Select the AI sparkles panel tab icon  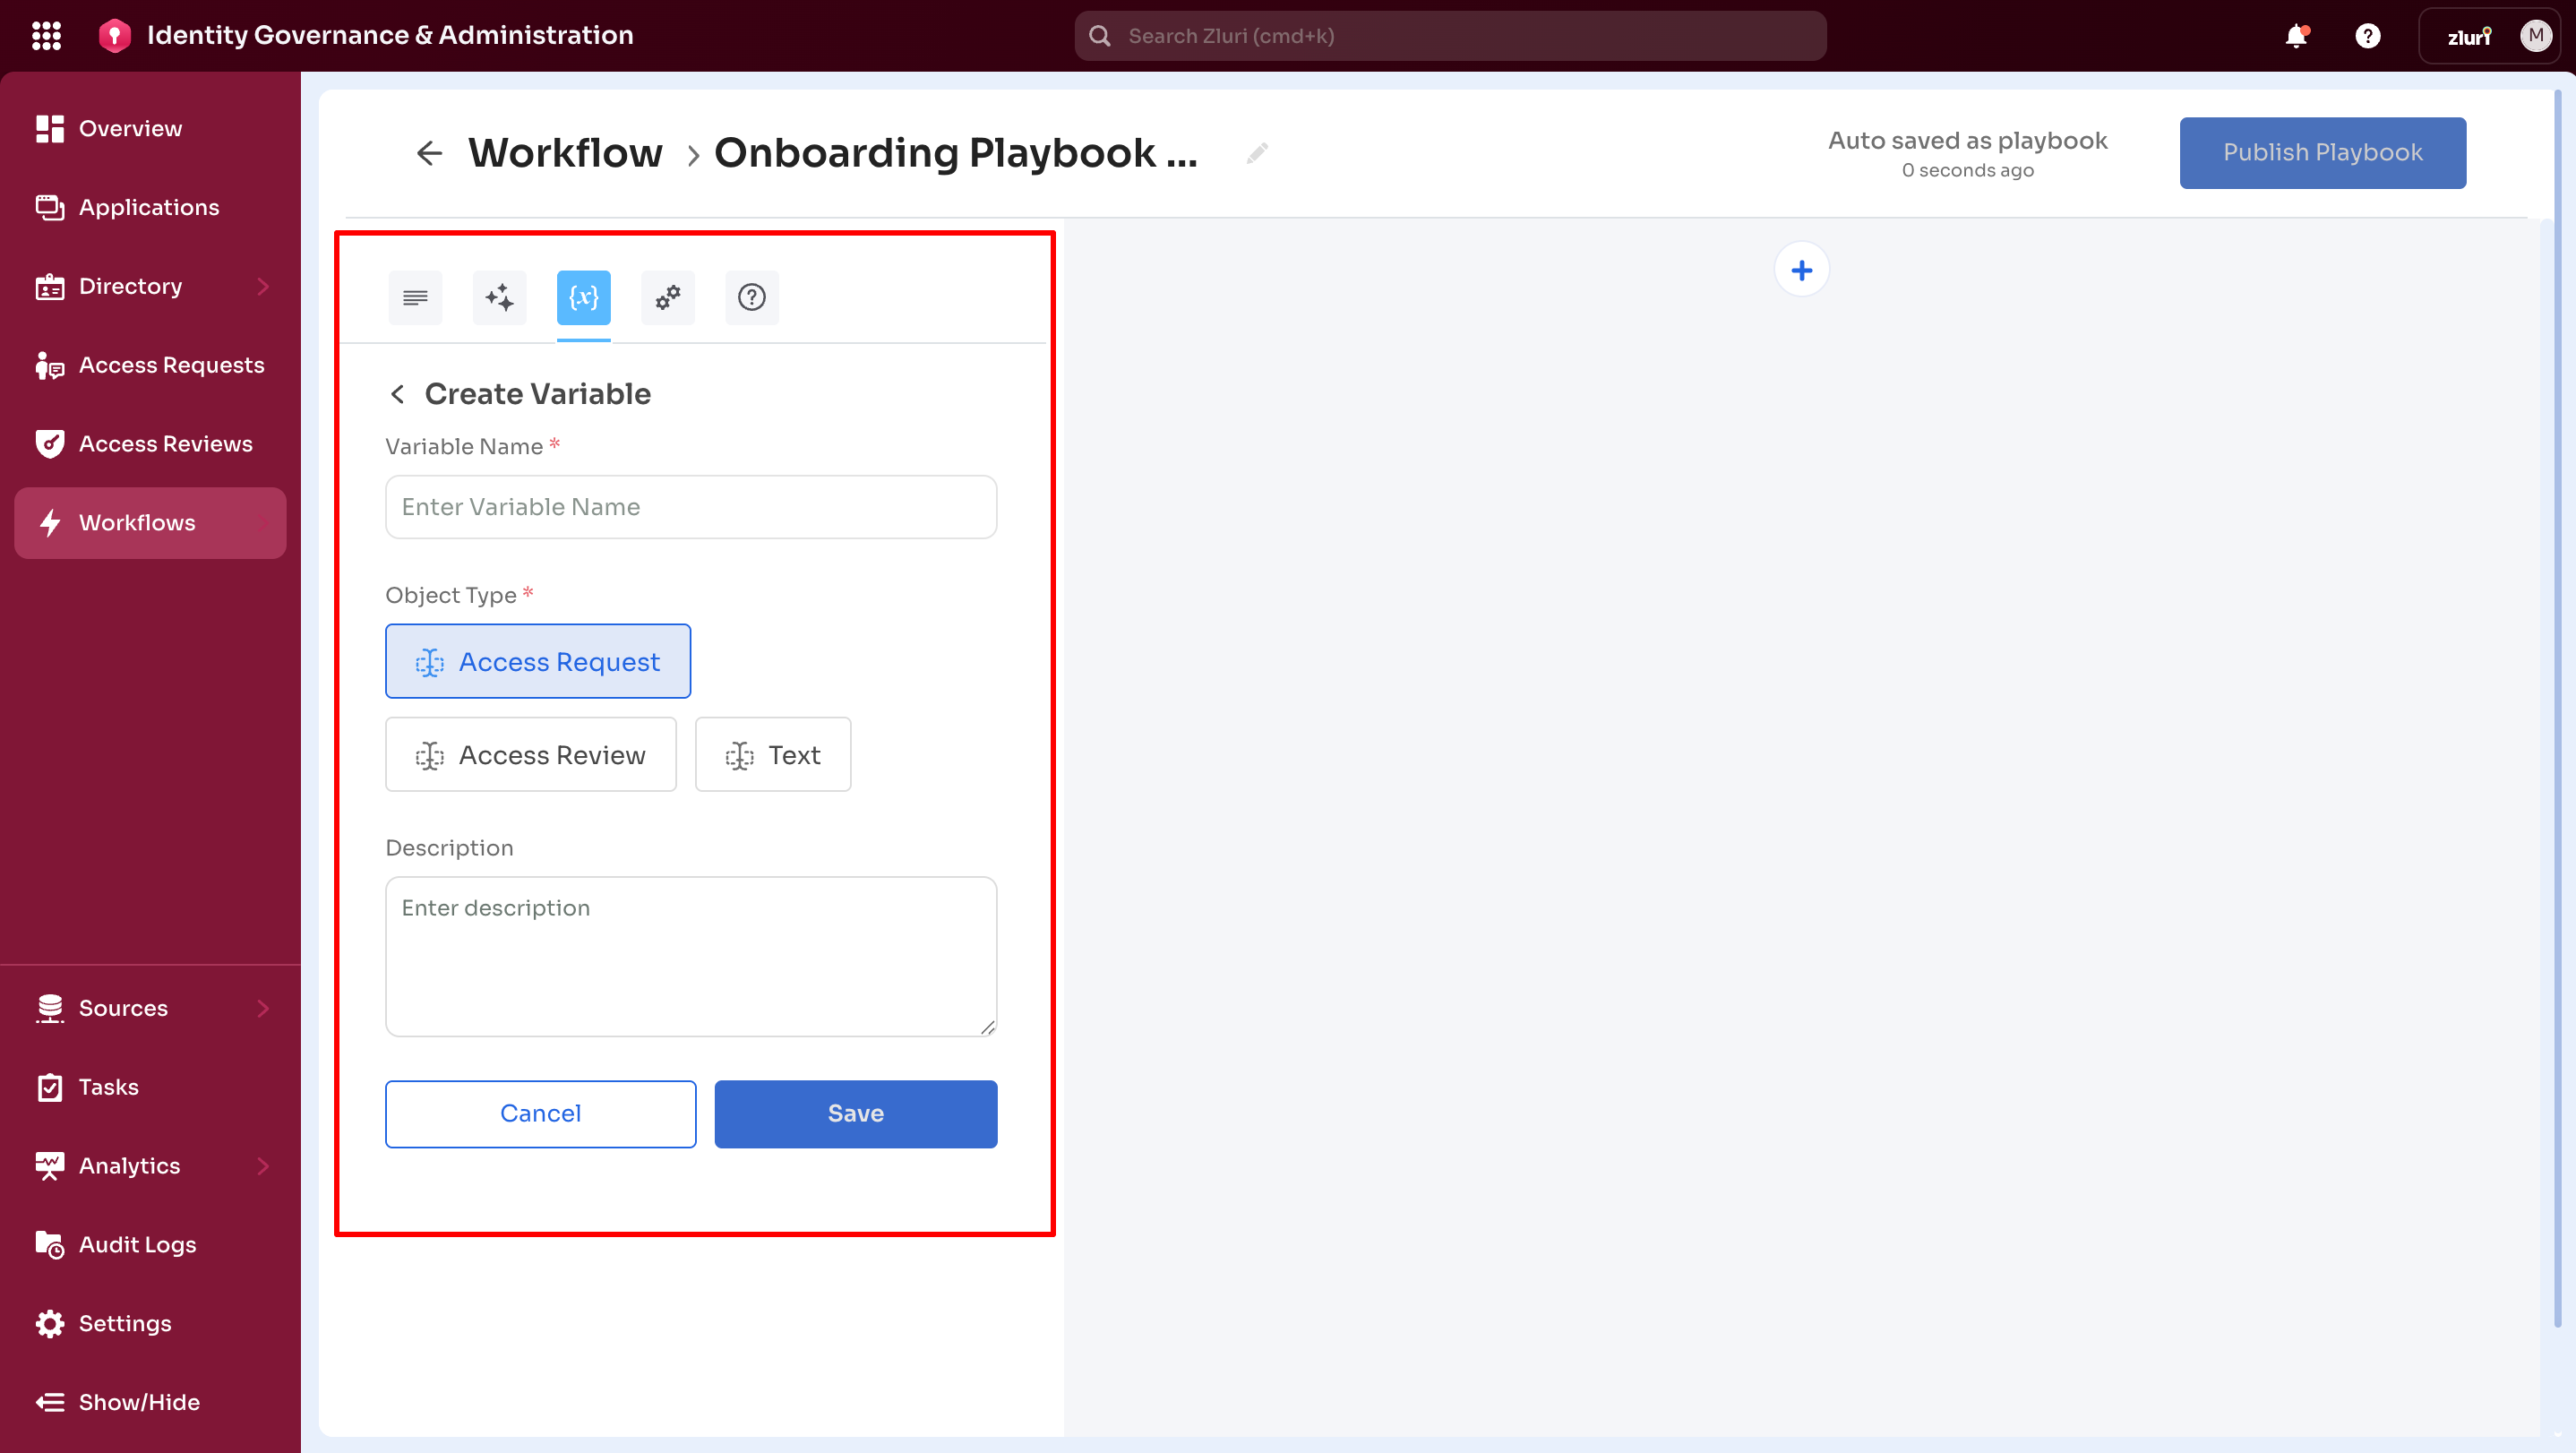tap(499, 297)
